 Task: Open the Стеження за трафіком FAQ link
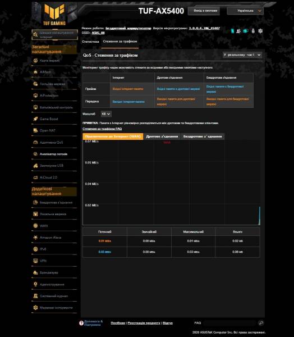pos(102,129)
